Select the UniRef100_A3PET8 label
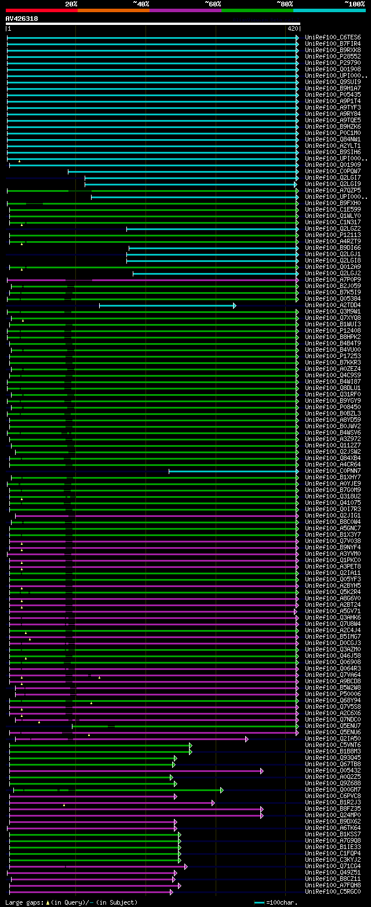This screenshot has height=907, width=371. pyautogui.click(x=332, y=566)
